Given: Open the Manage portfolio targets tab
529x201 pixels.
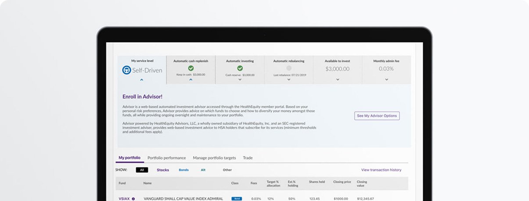Looking at the screenshot, I should click(x=214, y=158).
